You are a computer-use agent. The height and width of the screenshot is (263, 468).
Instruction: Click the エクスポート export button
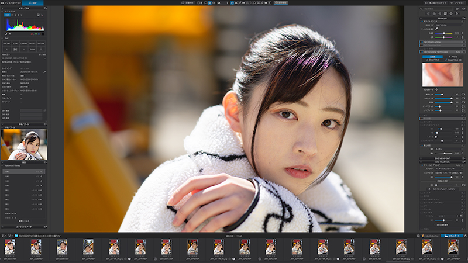[452, 236]
